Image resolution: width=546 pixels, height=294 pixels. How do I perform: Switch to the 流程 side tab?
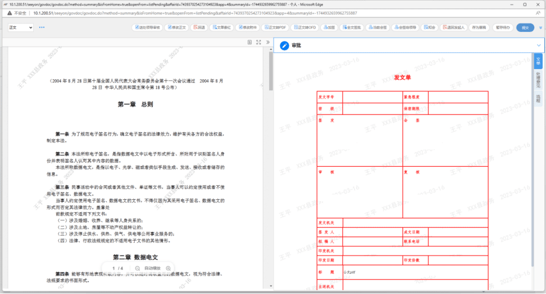538,99
